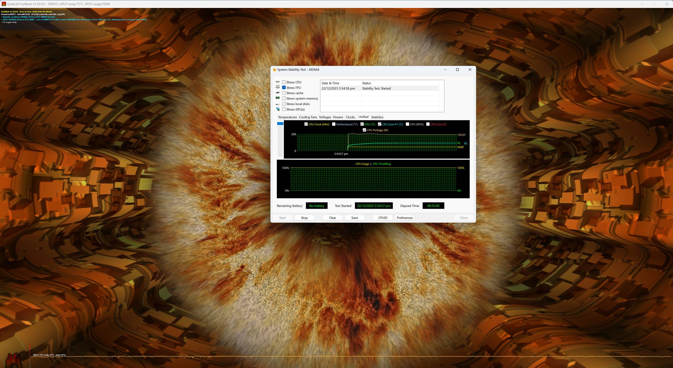
Task: Enable the Stress CPU checkbox
Action: point(284,82)
